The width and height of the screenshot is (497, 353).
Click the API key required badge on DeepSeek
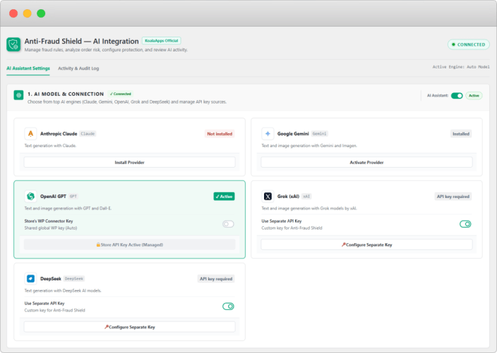216,279
